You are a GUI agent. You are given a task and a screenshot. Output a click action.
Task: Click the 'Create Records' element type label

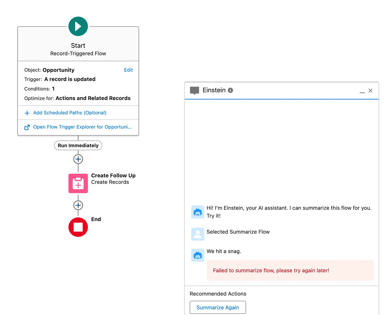coord(110,182)
